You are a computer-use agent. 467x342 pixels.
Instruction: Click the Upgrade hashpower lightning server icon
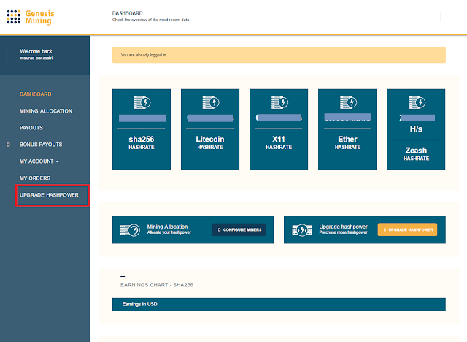tap(302, 230)
